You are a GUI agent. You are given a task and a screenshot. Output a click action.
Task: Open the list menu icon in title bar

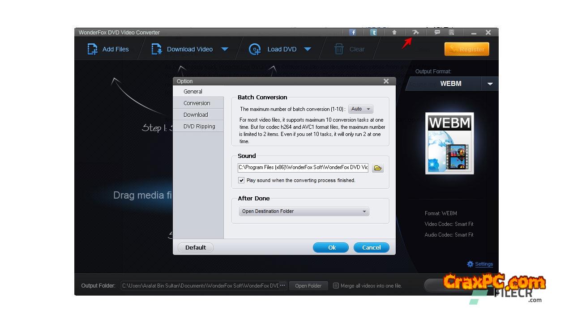point(451,32)
